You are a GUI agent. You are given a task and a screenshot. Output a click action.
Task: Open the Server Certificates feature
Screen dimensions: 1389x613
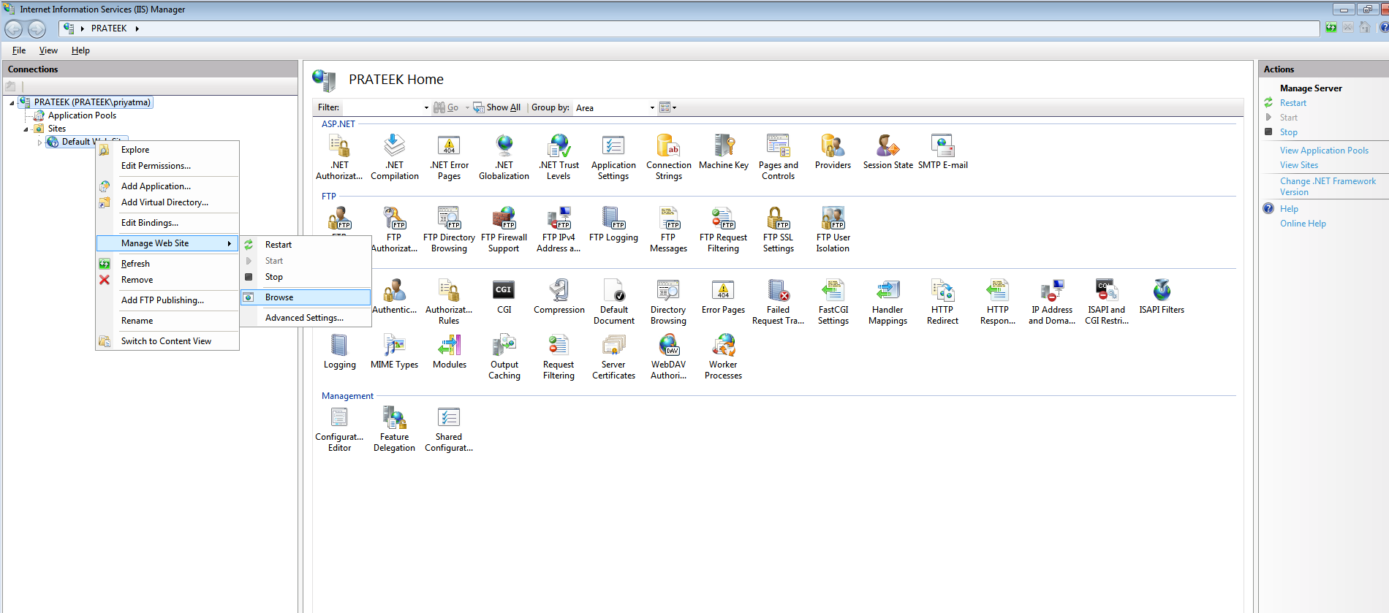(614, 357)
